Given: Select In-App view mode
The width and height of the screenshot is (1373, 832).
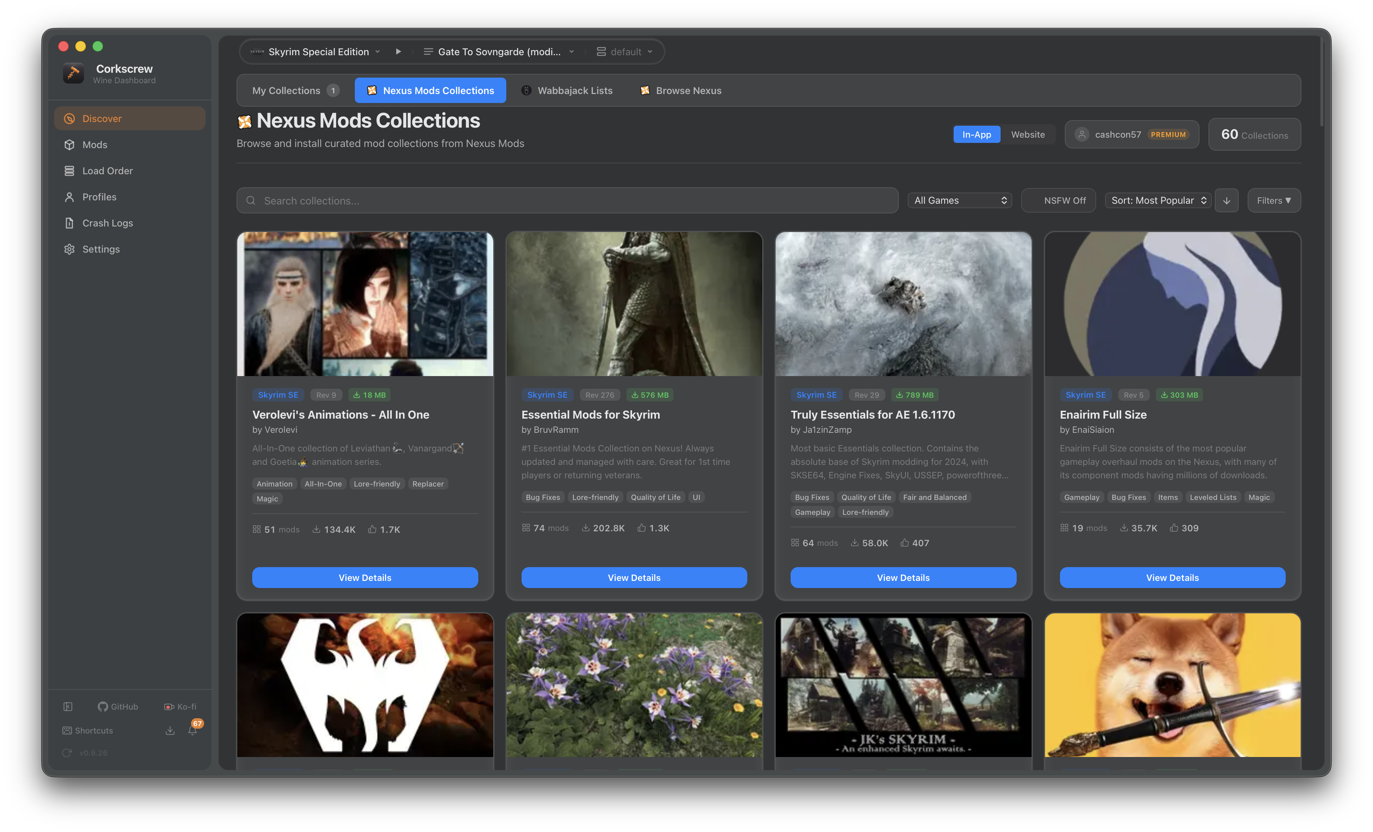Looking at the screenshot, I should coord(976,134).
